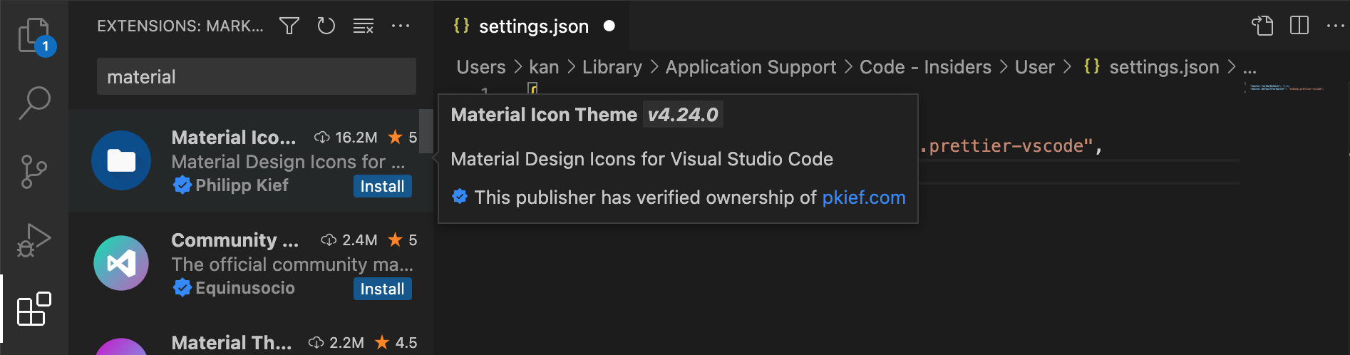
Task: Open the Source Control view
Action: [x=34, y=172]
